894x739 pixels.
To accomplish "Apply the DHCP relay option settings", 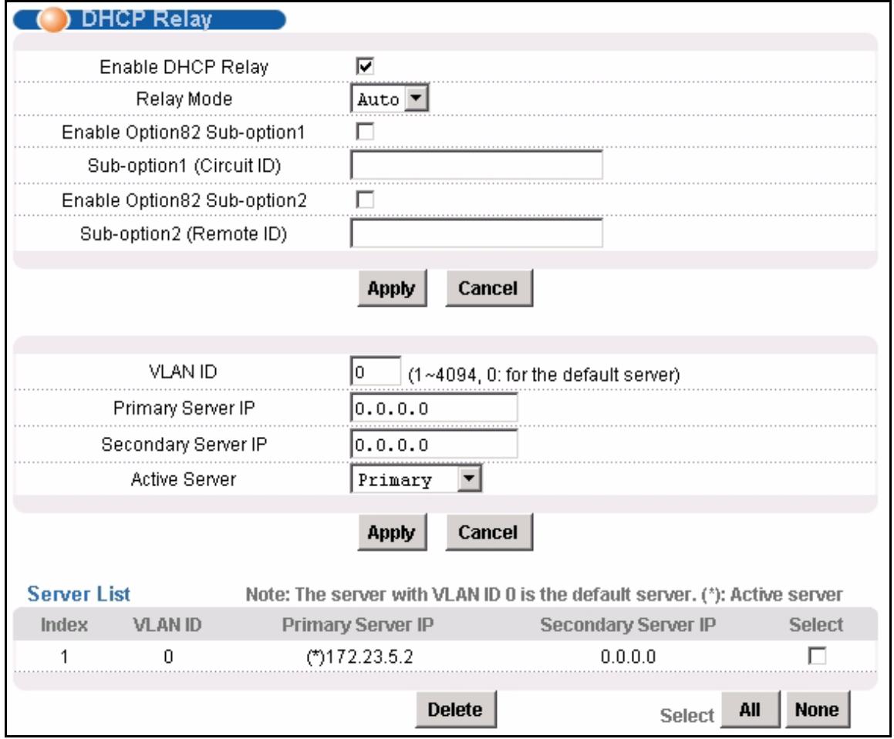I will pos(392,288).
